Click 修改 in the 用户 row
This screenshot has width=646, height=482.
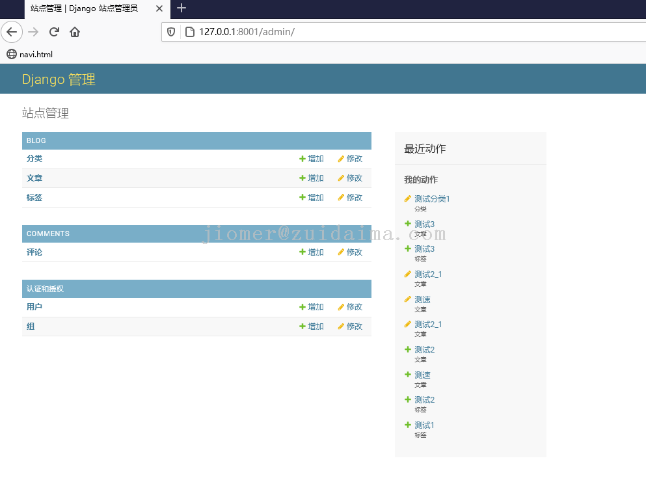tap(350, 307)
